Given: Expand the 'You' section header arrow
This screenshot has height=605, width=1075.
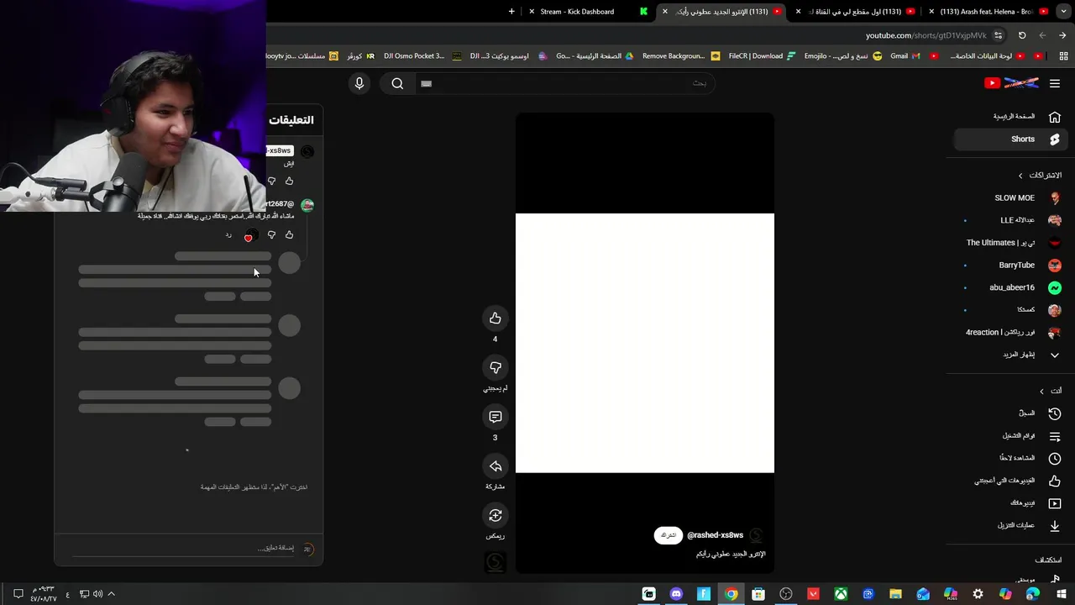Looking at the screenshot, I should pos(1041,392).
